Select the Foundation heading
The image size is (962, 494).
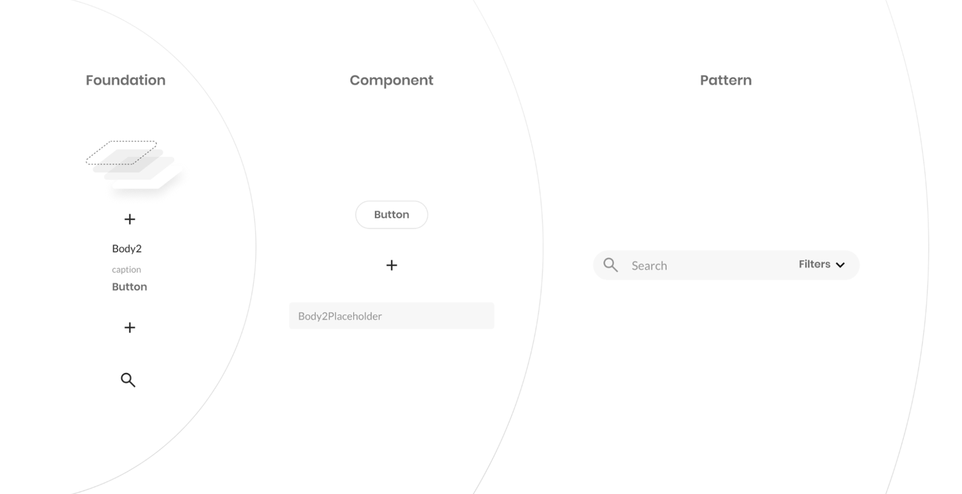(x=126, y=80)
